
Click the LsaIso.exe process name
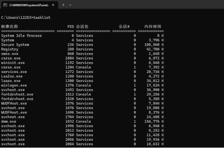point(12,76)
